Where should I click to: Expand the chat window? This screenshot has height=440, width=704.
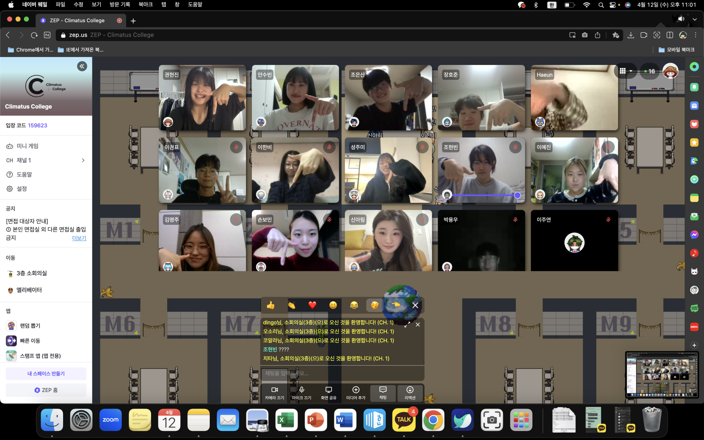(407, 324)
